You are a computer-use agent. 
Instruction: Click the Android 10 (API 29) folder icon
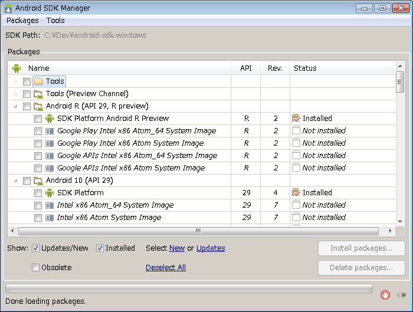click(38, 180)
